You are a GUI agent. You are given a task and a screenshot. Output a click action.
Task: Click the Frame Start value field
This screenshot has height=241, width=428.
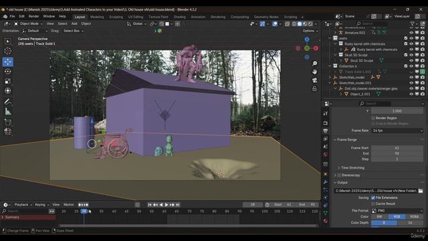[397, 148]
